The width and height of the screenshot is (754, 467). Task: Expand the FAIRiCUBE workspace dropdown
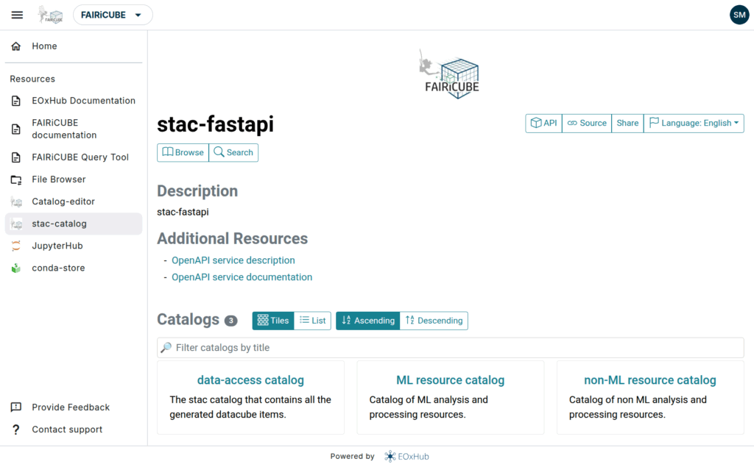point(113,15)
